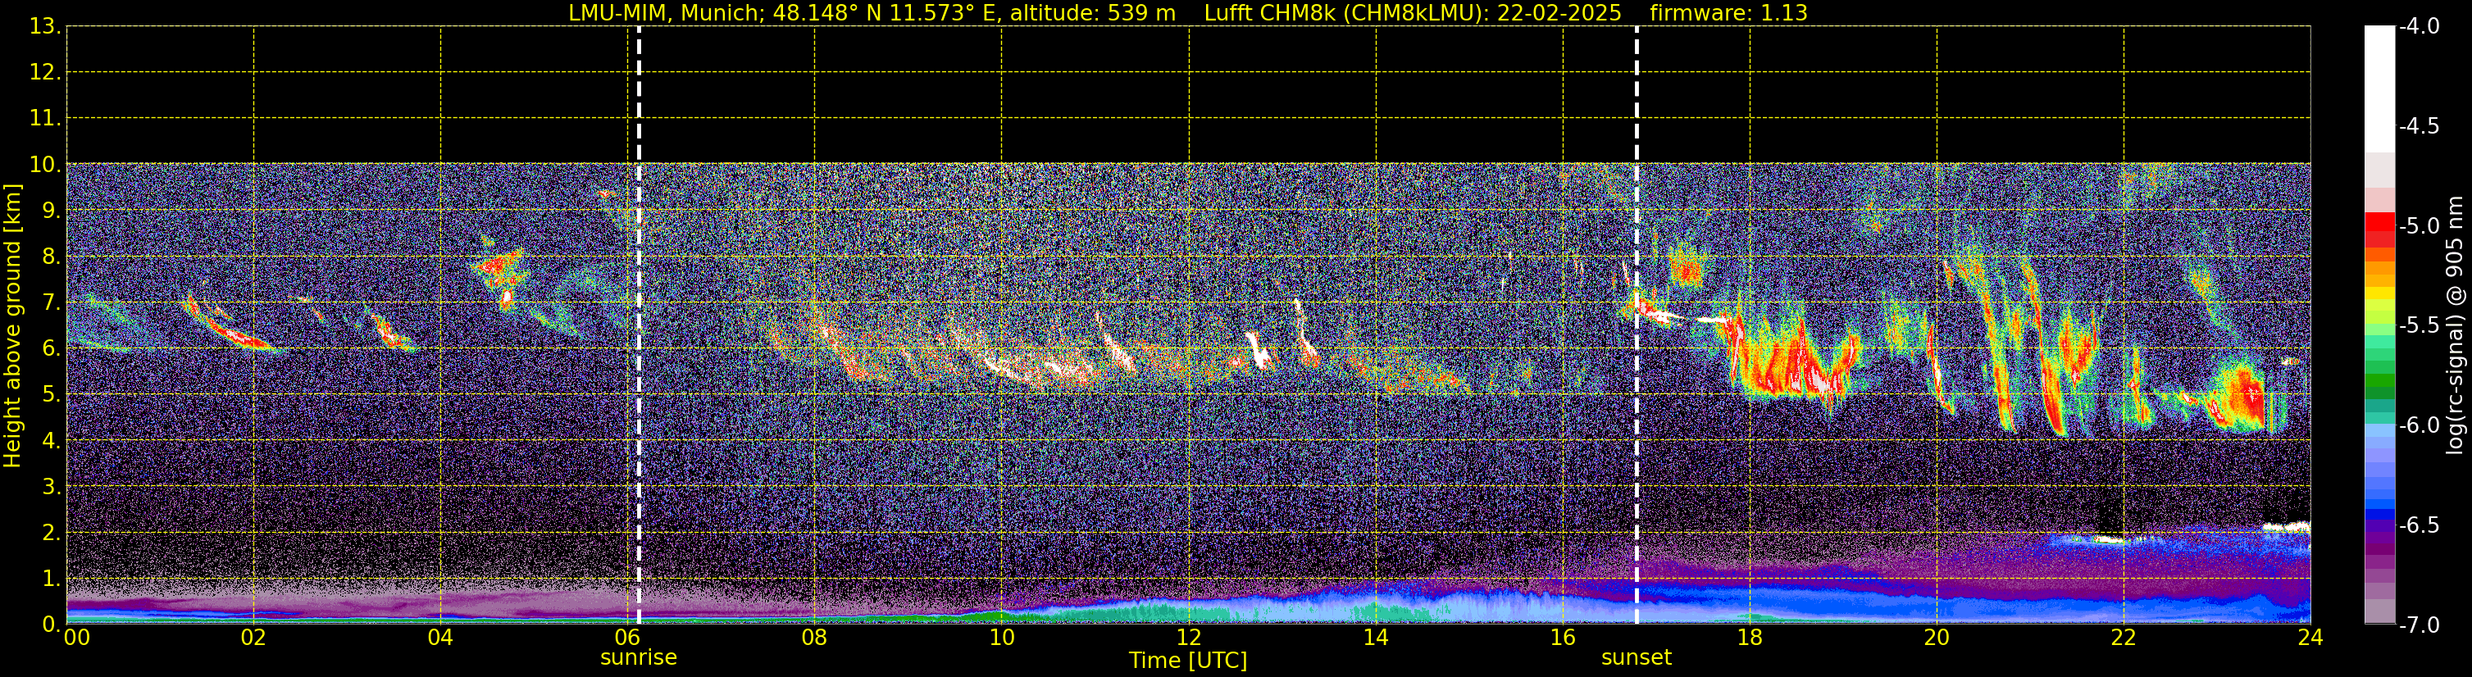This screenshot has height=677, width=2472.
Task: Click the 'Height above ground [km]' axis title
Action: 12,326
